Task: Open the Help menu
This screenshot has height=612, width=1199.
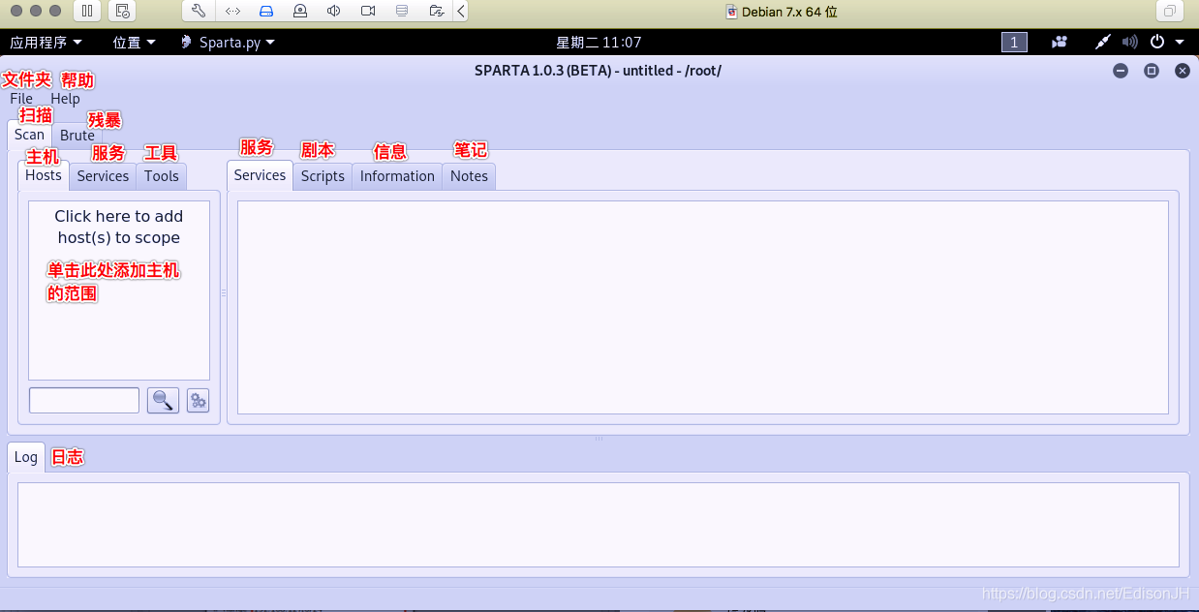Action: coord(66,99)
